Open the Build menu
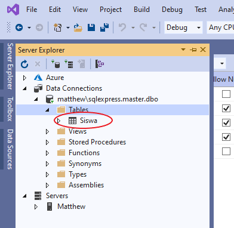 pos(141,10)
